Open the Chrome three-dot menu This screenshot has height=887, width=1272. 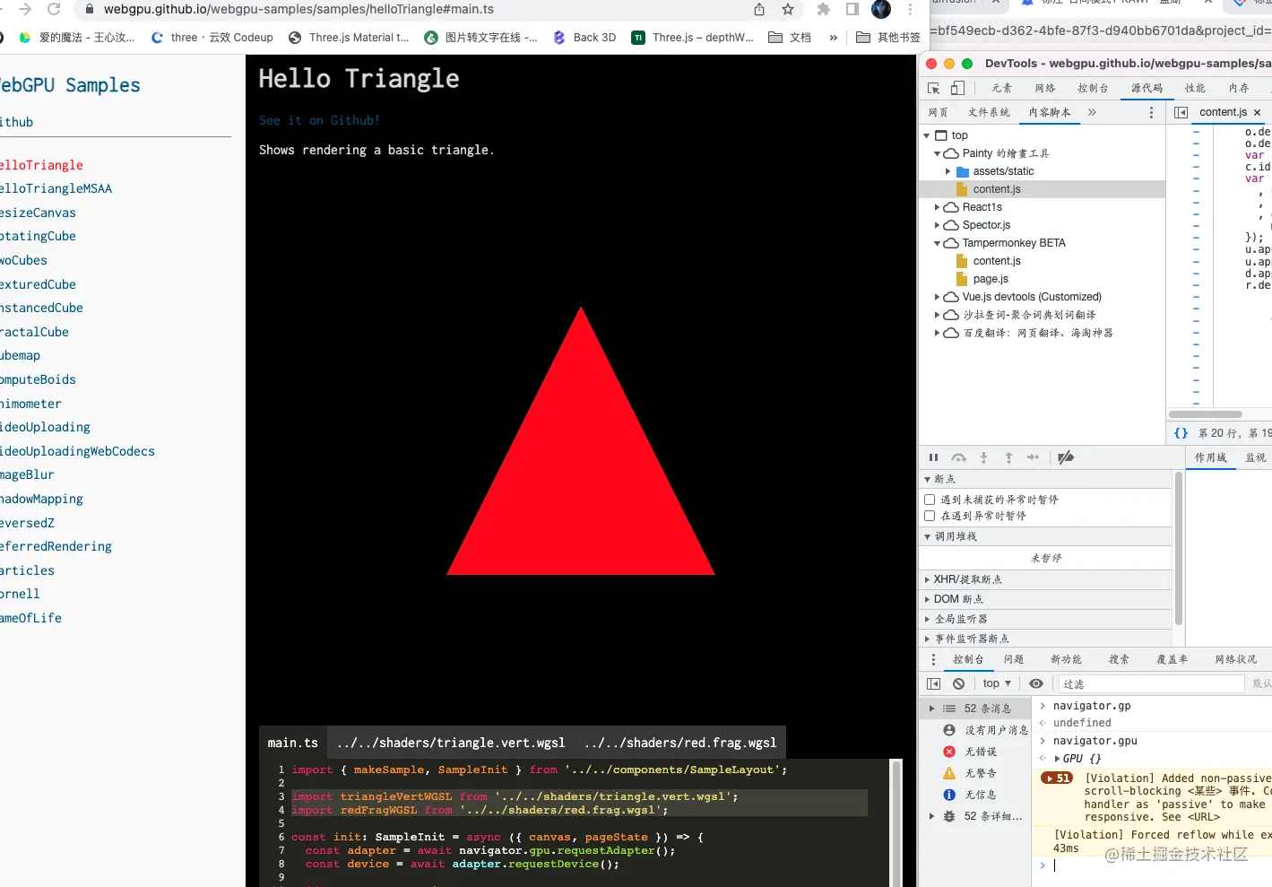point(910,9)
